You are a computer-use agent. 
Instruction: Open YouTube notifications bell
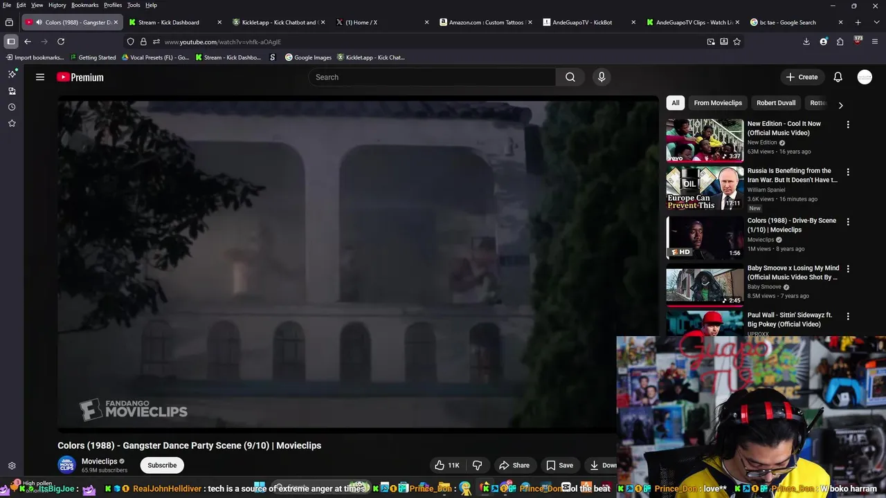[838, 77]
